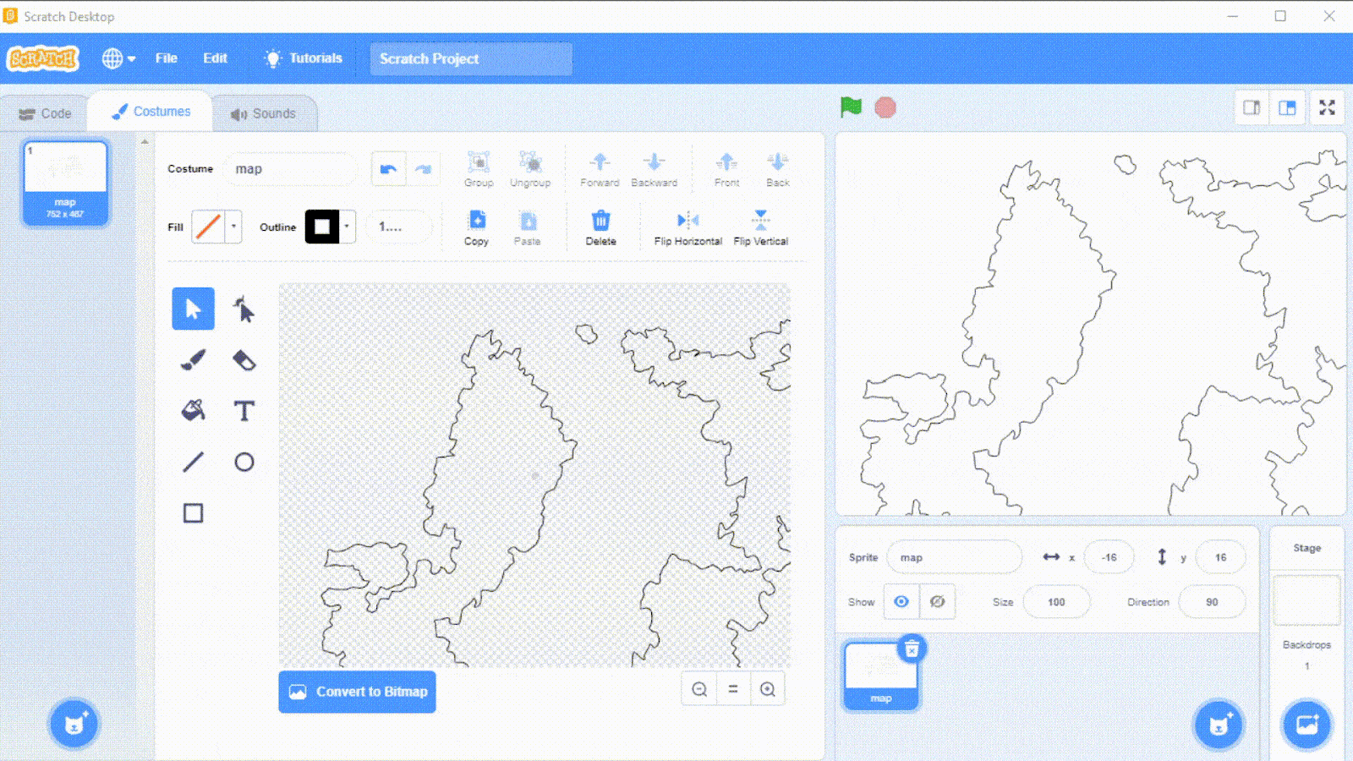Select the Line tool
The image size is (1353, 761).
[x=193, y=462]
